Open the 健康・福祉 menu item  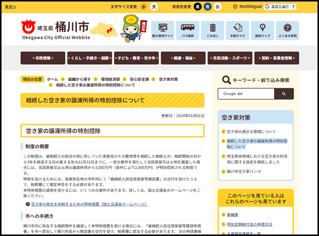pos(183,58)
